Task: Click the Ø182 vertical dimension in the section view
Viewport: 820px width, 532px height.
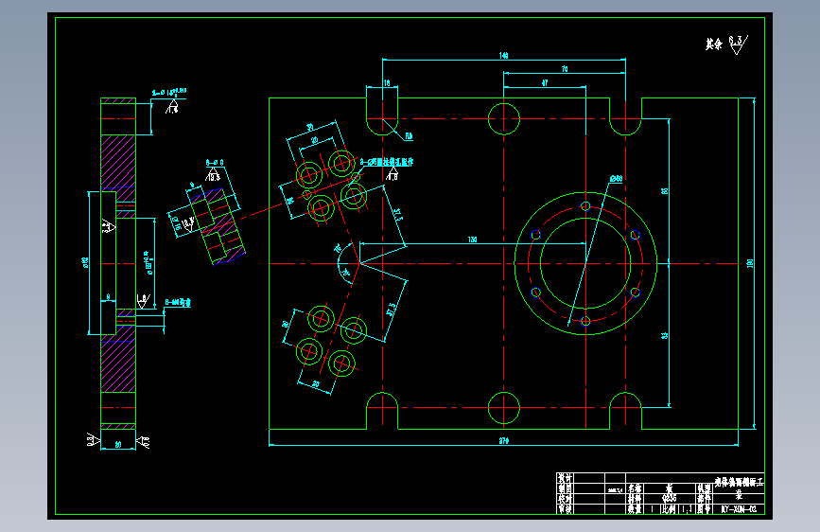Action: coord(85,263)
